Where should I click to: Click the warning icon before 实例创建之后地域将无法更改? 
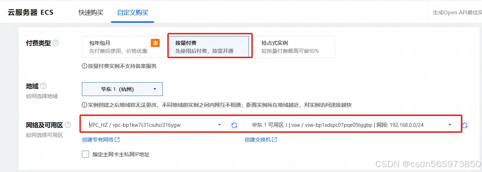pos(84,105)
